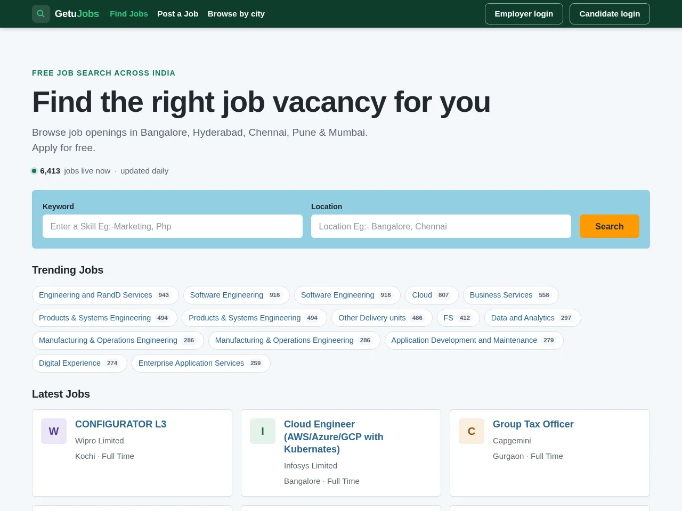Click the Employer login button
Image resolution: width=682 pixels, height=511 pixels.
[524, 14]
